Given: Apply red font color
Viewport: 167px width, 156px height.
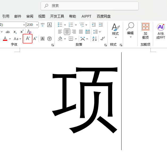Looking at the screenshot, I should [5, 39].
